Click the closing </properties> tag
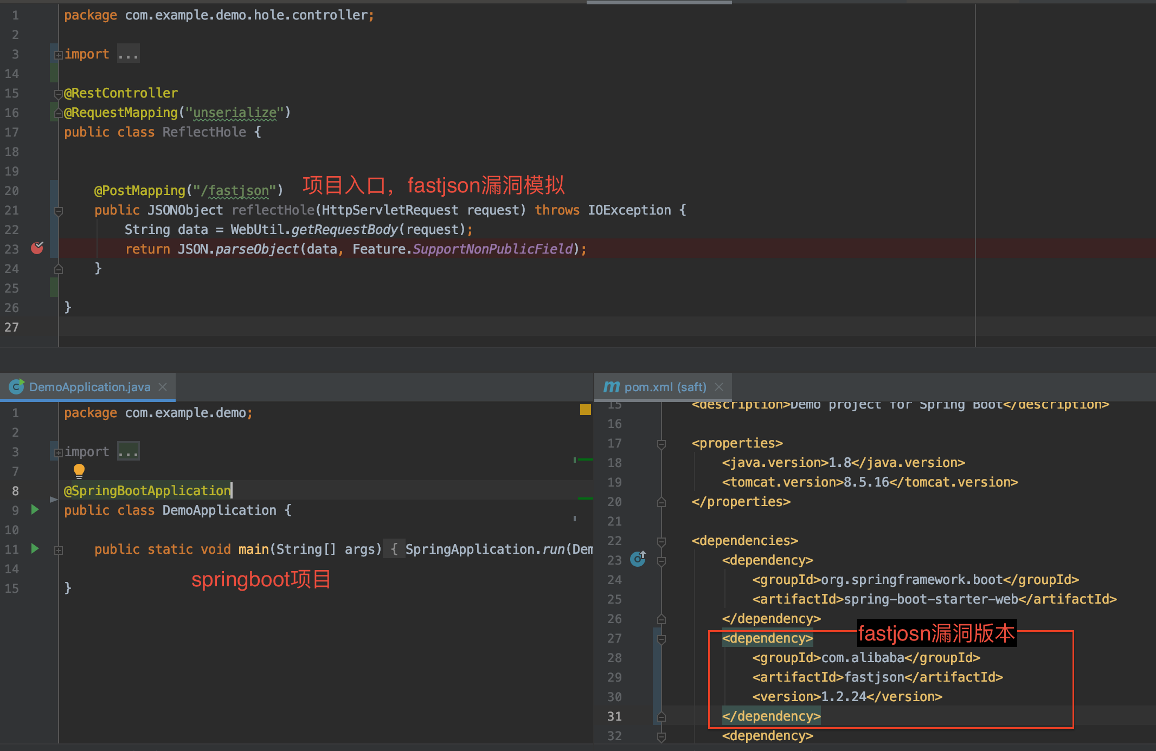Viewport: 1156px width, 751px height. point(741,501)
